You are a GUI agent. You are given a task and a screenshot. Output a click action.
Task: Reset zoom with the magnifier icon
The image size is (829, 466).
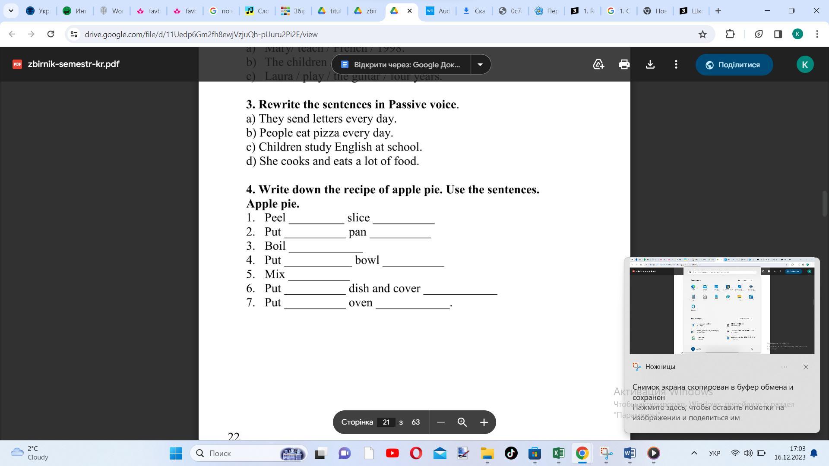pos(462,422)
